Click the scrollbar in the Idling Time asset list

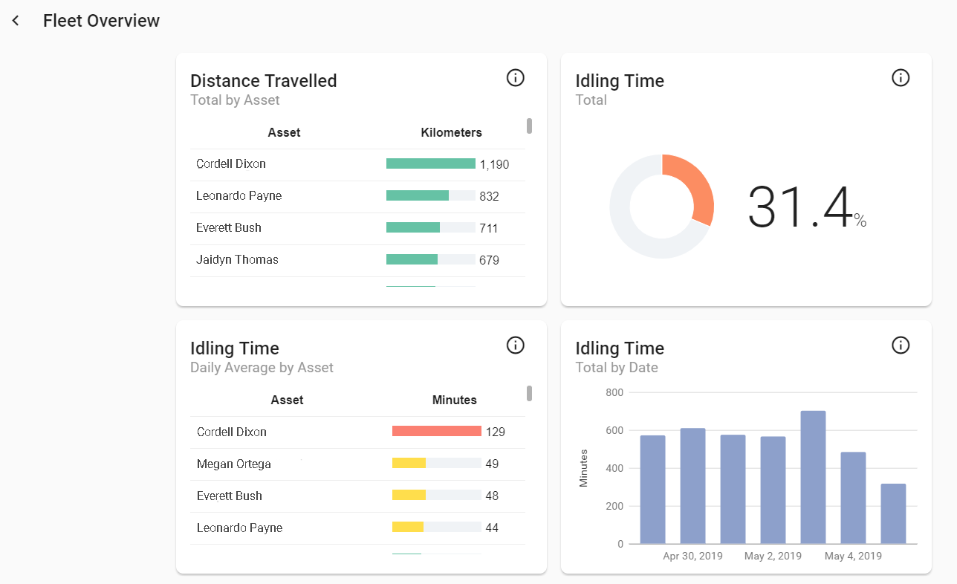click(x=529, y=394)
